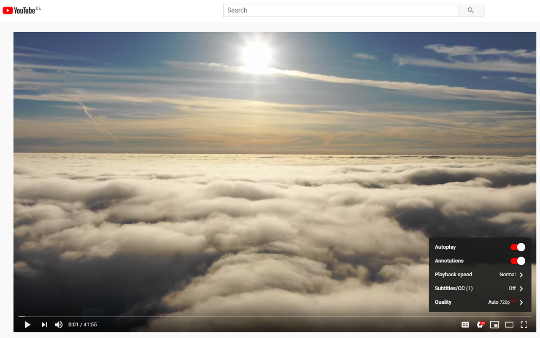The image size is (540, 338).
Task: Disable Annotations
Action: (x=517, y=261)
